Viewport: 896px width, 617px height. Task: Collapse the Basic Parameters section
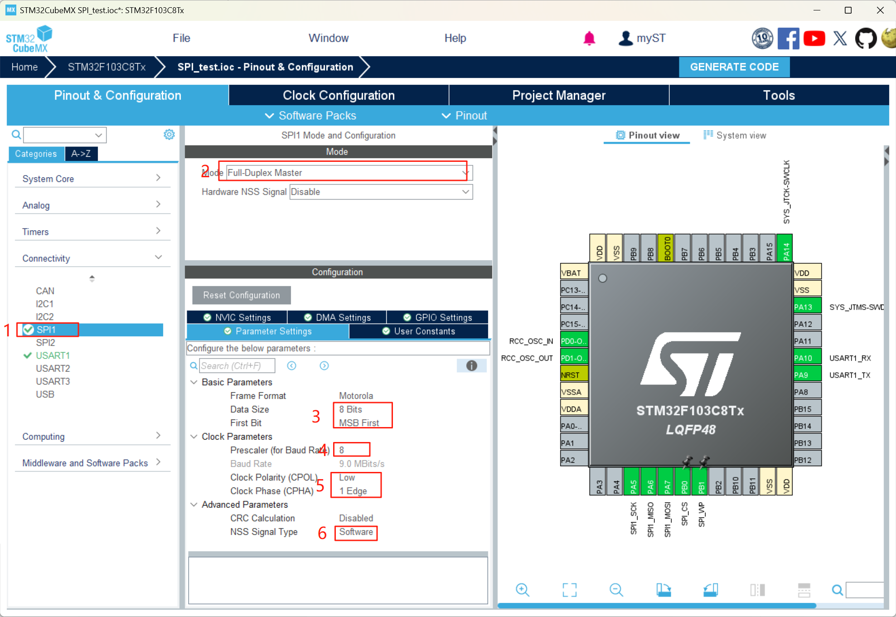coord(194,382)
